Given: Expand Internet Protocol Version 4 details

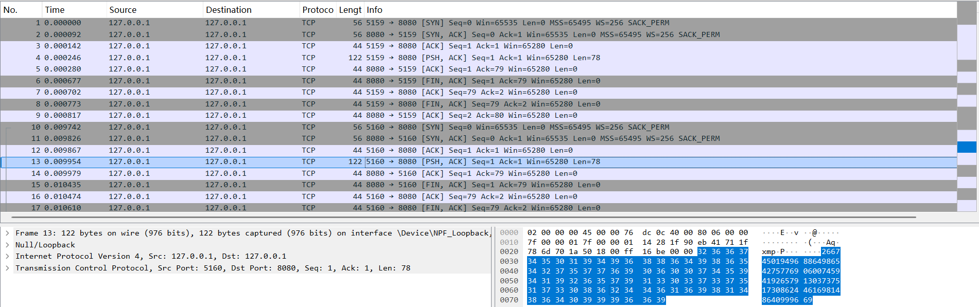Looking at the screenshot, I should click(7, 256).
